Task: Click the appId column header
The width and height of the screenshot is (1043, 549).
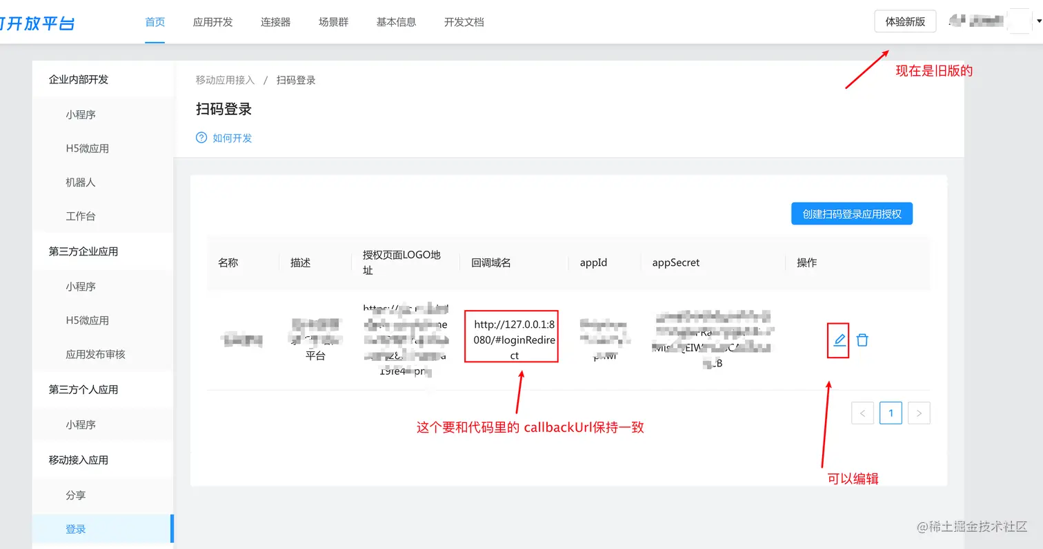Action: tap(594, 262)
